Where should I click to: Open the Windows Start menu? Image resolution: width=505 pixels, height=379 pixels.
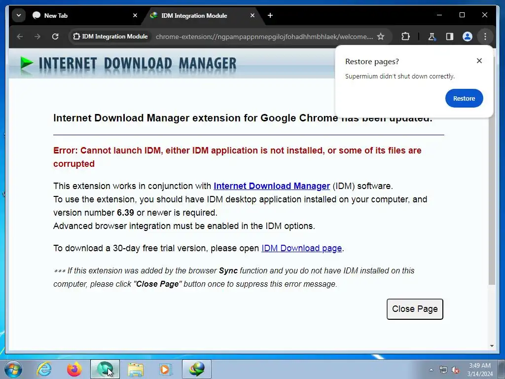tap(13, 369)
